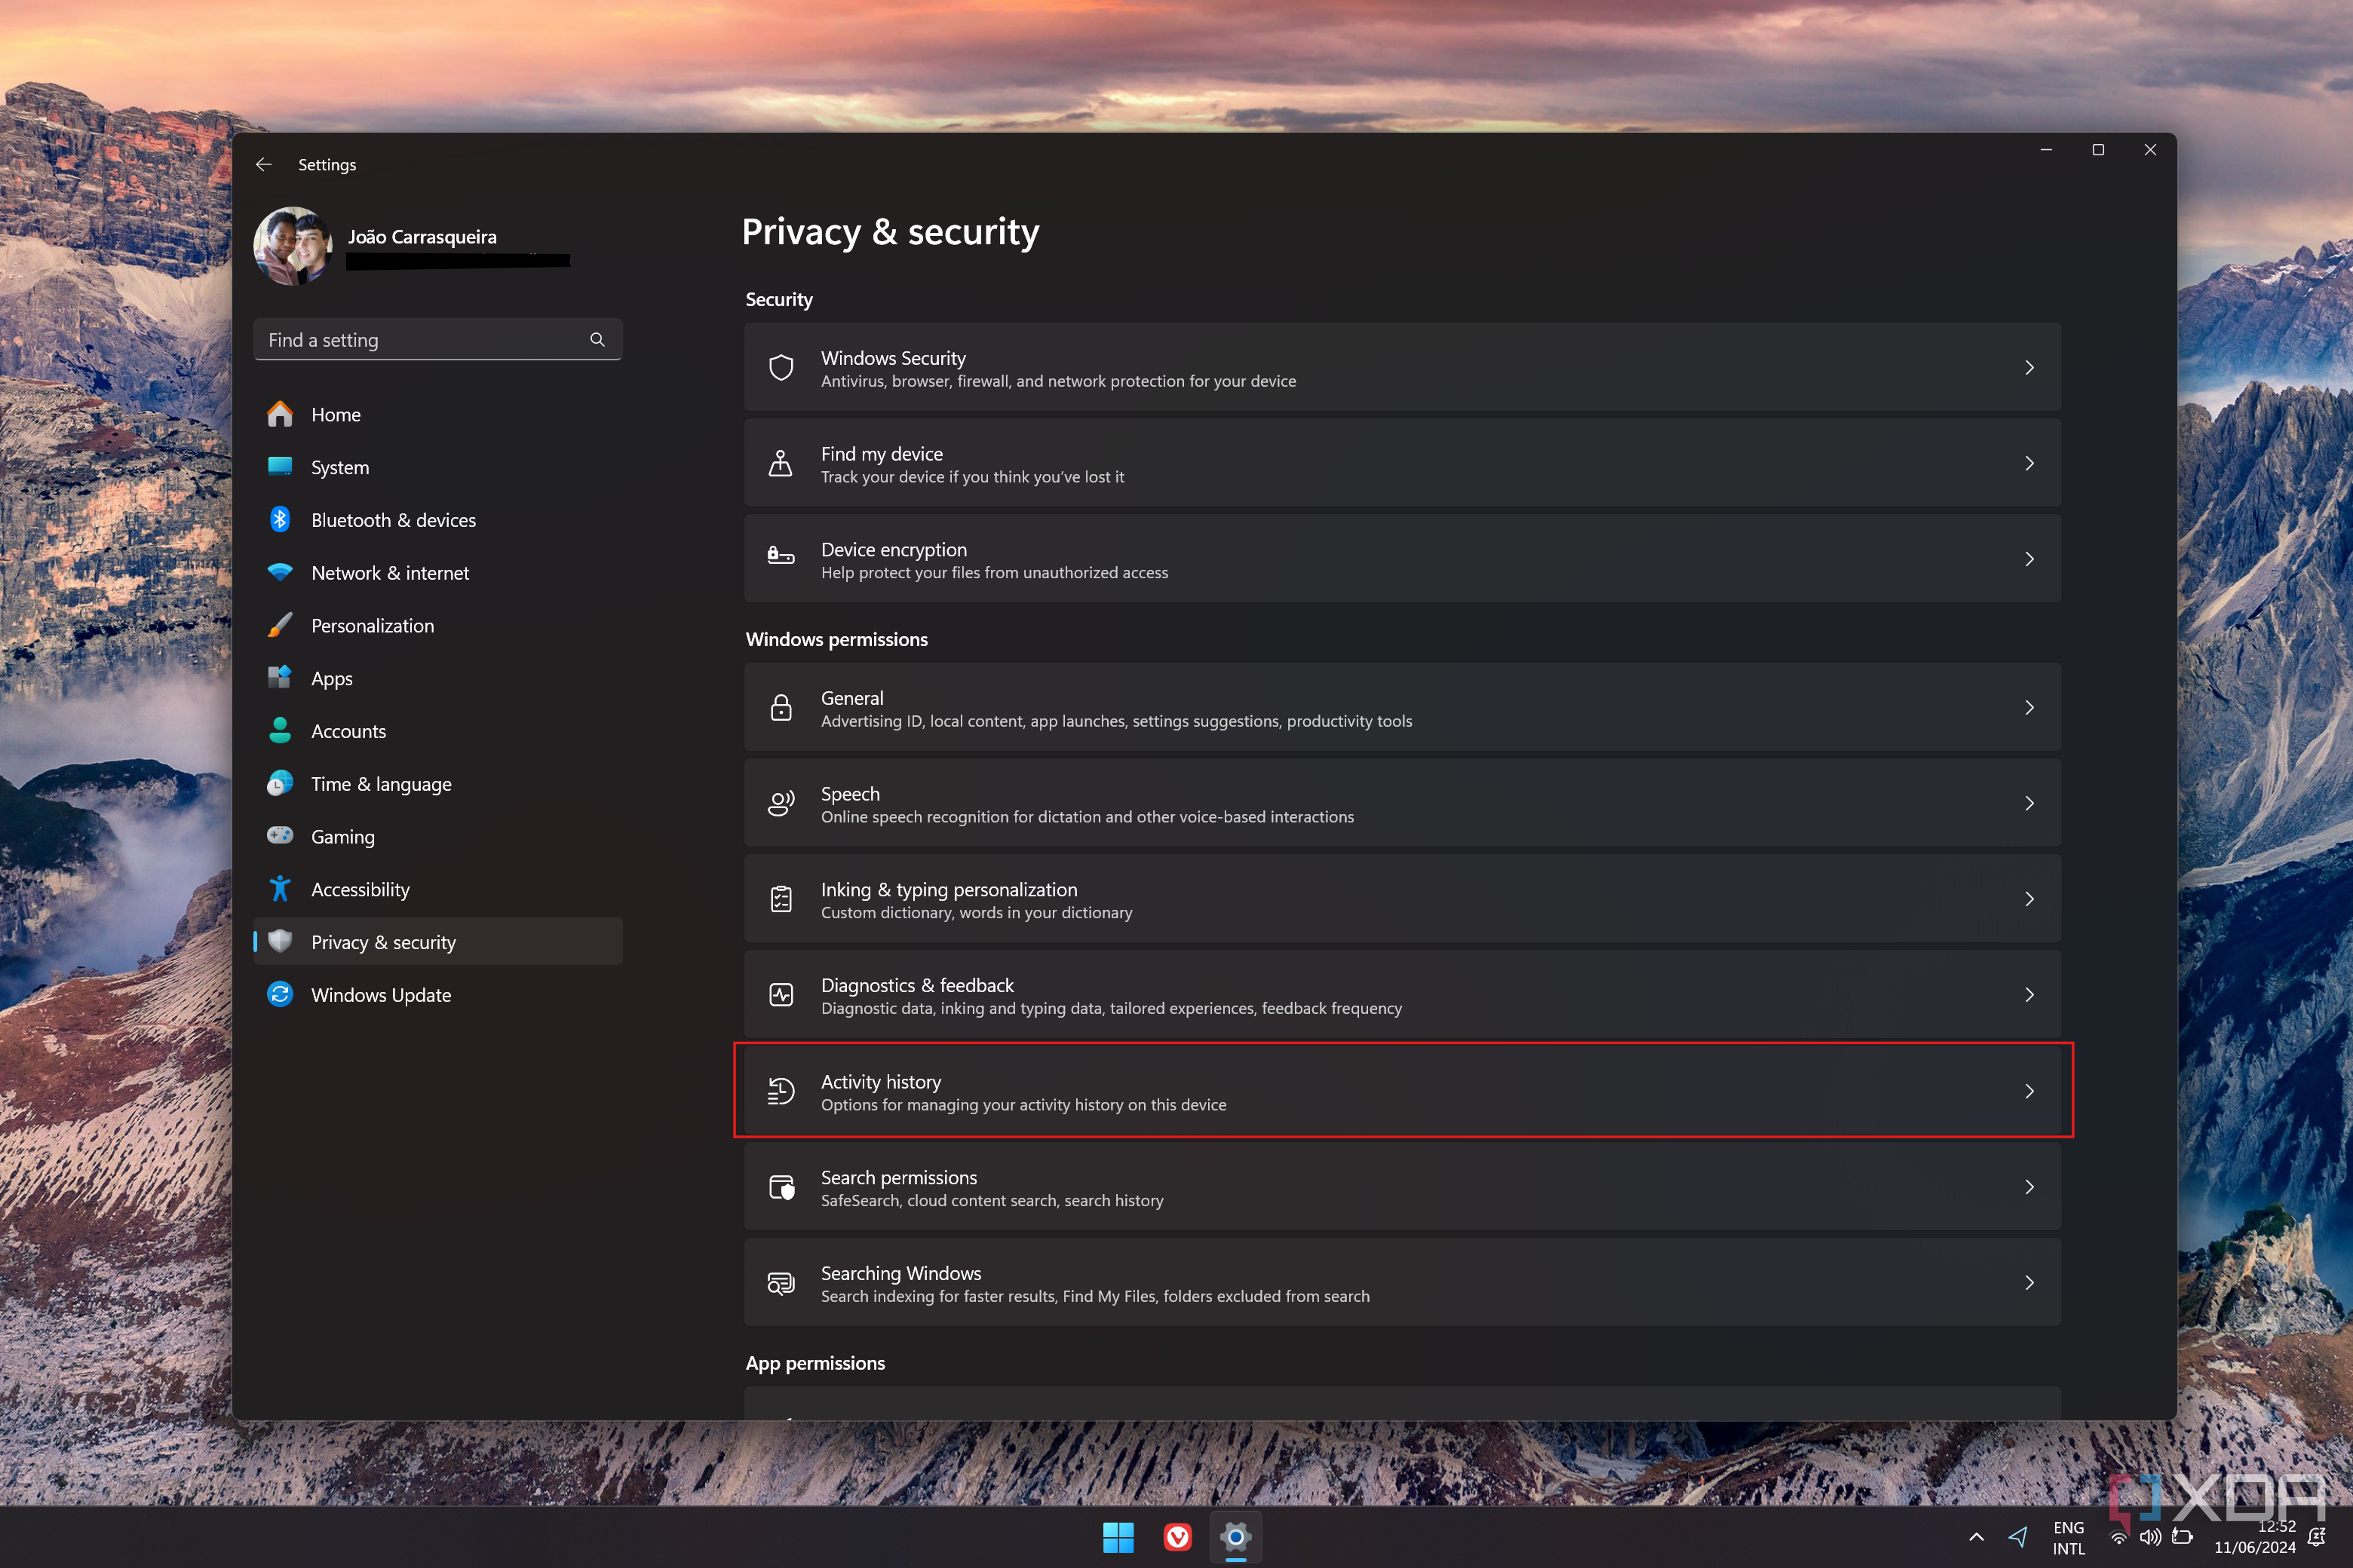Screen dimensions: 2353x1568
Task: Expand Windows Security chevron
Action: pyautogui.click(x=2030, y=367)
